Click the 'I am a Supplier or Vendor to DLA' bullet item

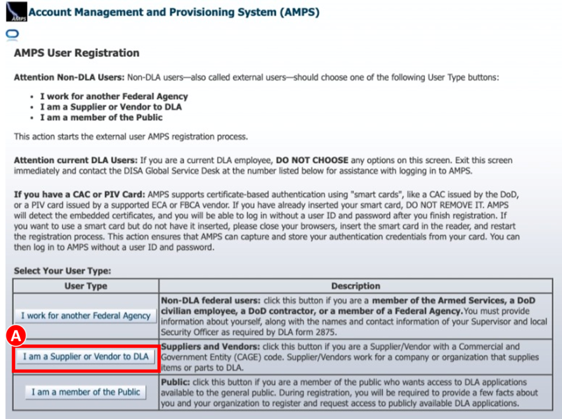pos(110,106)
